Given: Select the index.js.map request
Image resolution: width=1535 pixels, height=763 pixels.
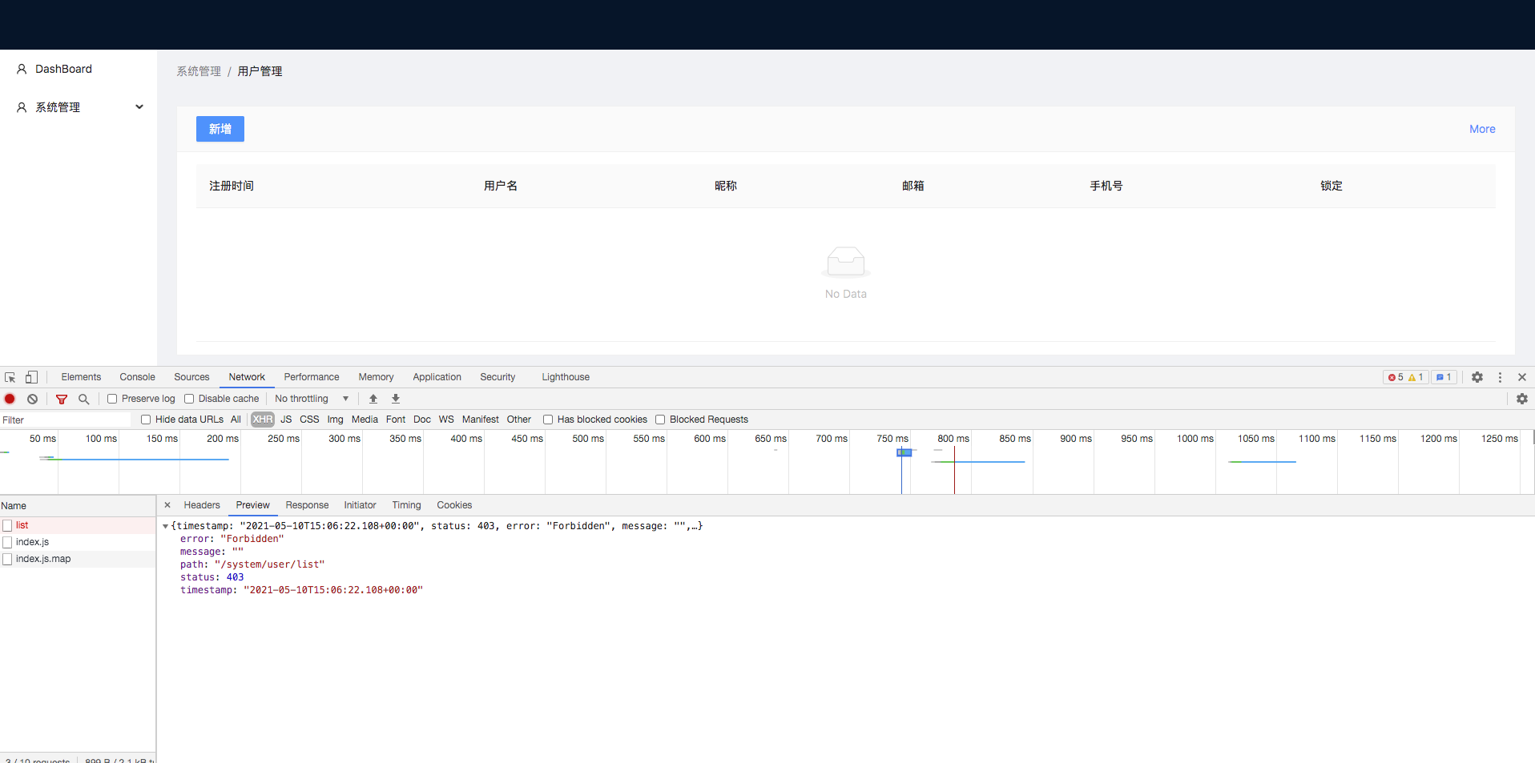Looking at the screenshot, I should coord(43,560).
